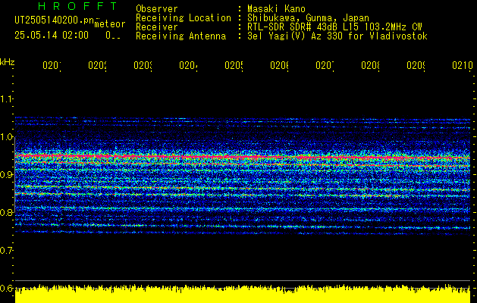The width and height of the screenshot is (477, 303).
Task: Click the 'meteor' label
Action: pyautogui.click(x=110, y=24)
